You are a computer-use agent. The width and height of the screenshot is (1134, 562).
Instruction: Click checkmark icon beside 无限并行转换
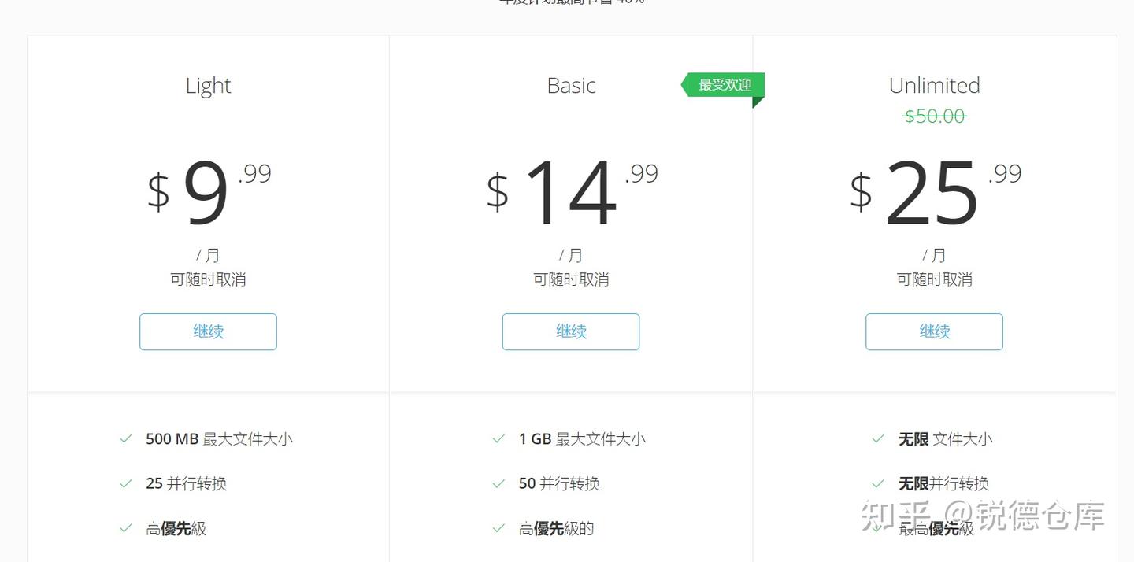[x=878, y=483]
